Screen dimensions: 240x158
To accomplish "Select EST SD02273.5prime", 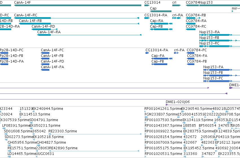I will 19,137.
